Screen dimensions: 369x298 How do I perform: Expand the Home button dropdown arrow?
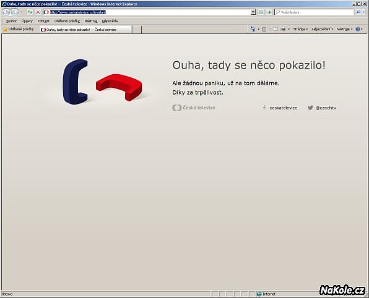pos(258,29)
